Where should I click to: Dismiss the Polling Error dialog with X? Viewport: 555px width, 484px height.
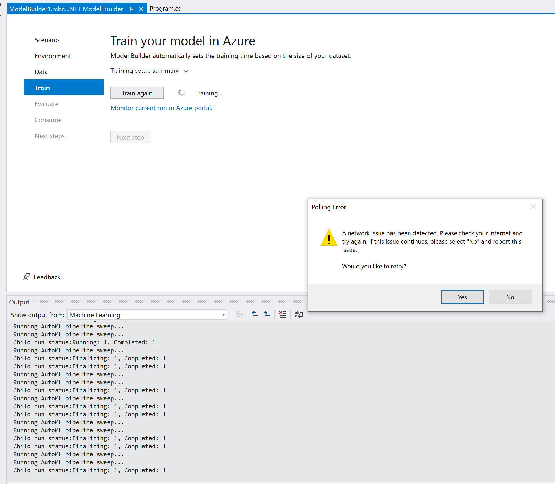[x=533, y=207]
